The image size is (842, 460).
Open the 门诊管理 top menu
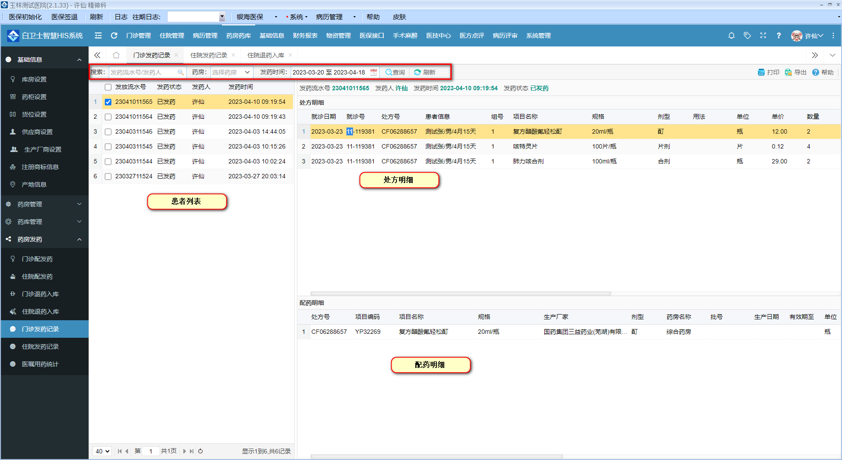click(139, 35)
